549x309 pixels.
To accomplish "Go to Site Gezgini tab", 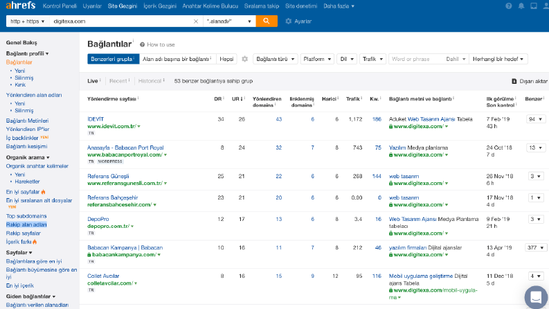I will [123, 6].
